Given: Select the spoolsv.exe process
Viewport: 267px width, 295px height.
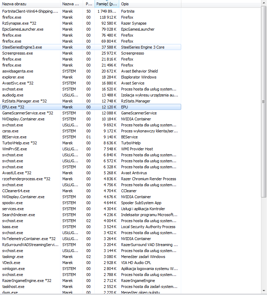Looking at the screenshot, I should point(91,203).
